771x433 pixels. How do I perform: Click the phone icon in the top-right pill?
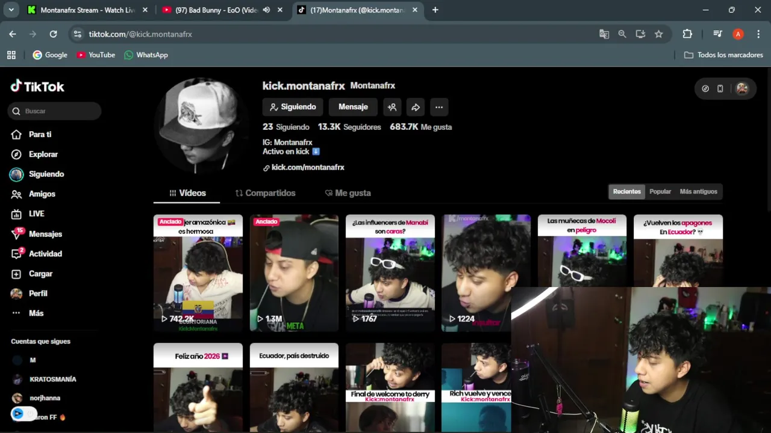[720, 88]
